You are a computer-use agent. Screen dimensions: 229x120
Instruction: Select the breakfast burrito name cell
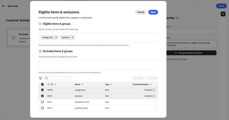(82, 102)
